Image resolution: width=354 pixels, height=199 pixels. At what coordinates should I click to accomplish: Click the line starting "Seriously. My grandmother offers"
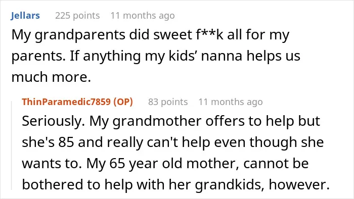(x=171, y=122)
